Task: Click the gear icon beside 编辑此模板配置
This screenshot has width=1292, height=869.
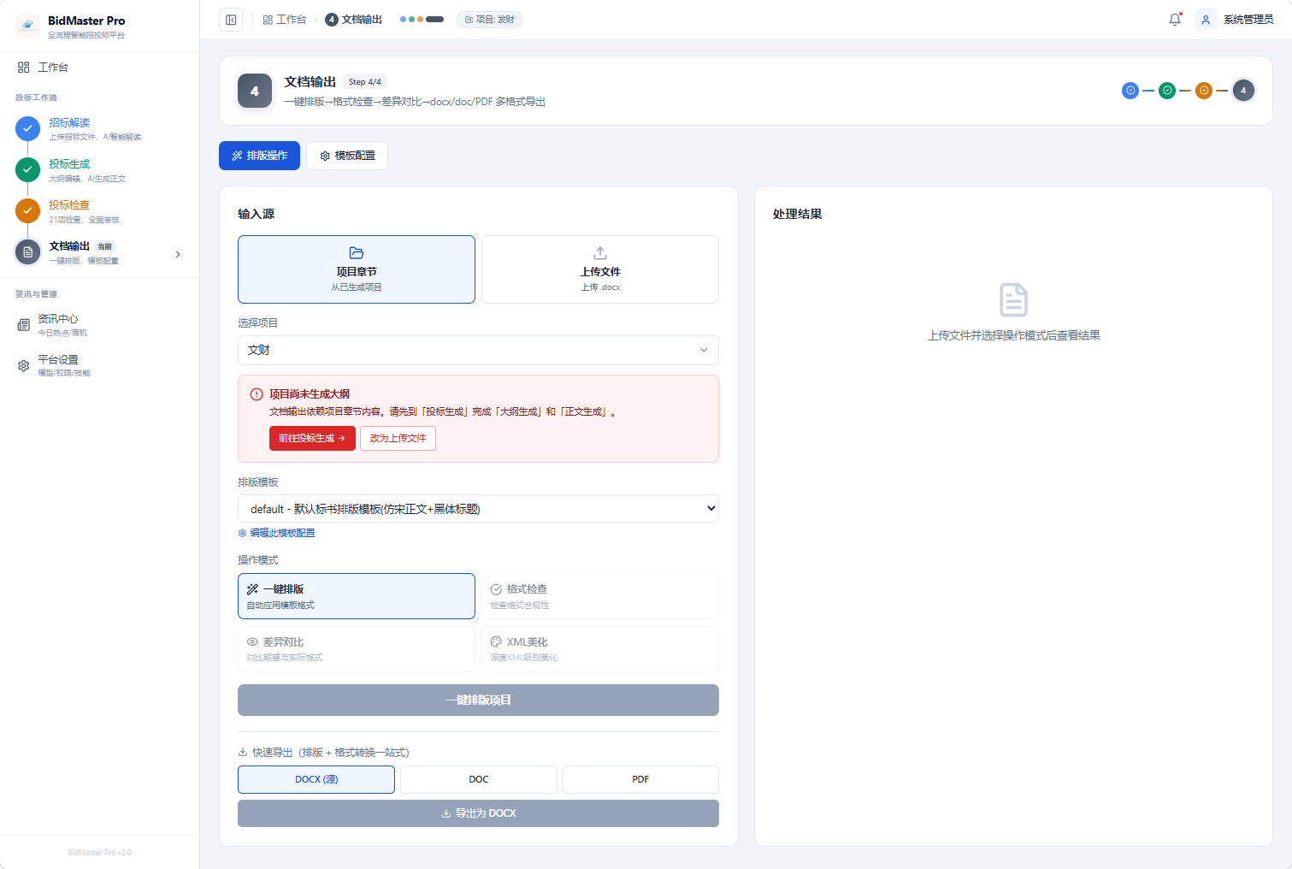Action: (x=242, y=533)
